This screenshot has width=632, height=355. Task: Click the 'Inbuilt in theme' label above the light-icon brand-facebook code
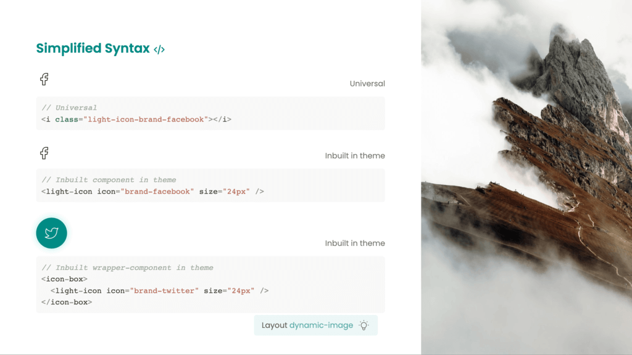pyautogui.click(x=355, y=156)
